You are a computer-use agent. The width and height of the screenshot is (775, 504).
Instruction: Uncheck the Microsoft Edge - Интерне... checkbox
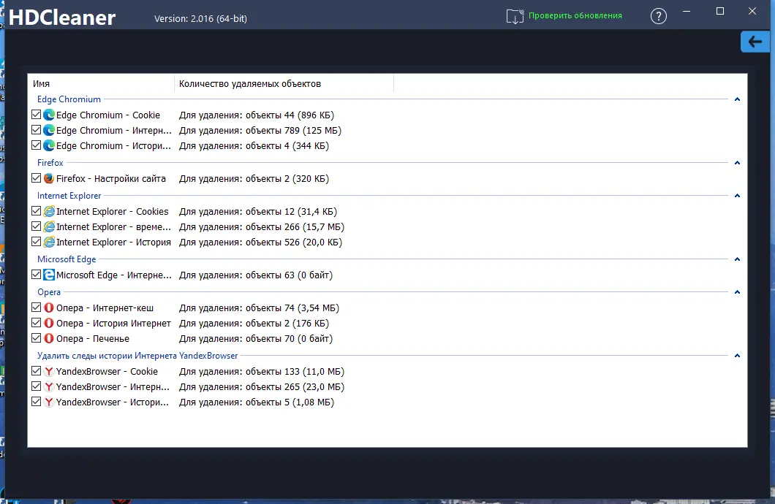coord(36,275)
